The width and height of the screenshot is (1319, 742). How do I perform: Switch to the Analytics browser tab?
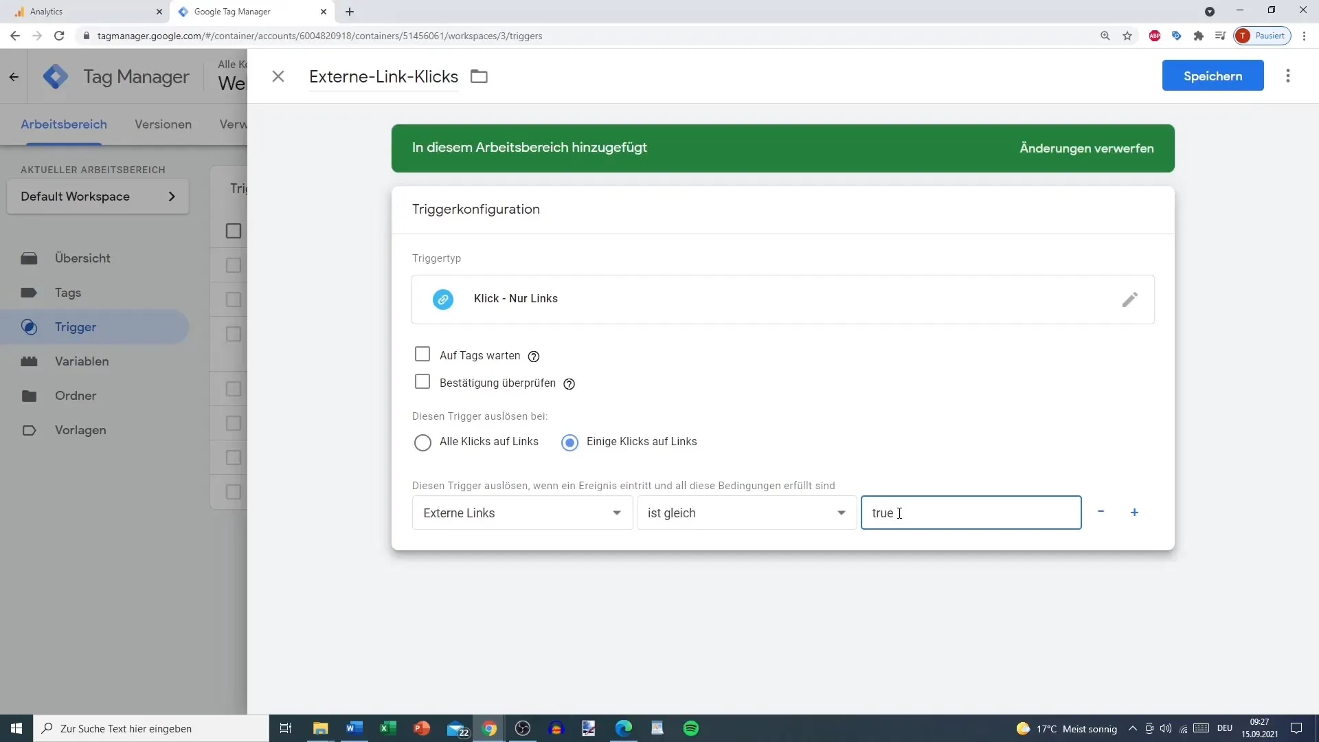point(82,12)
